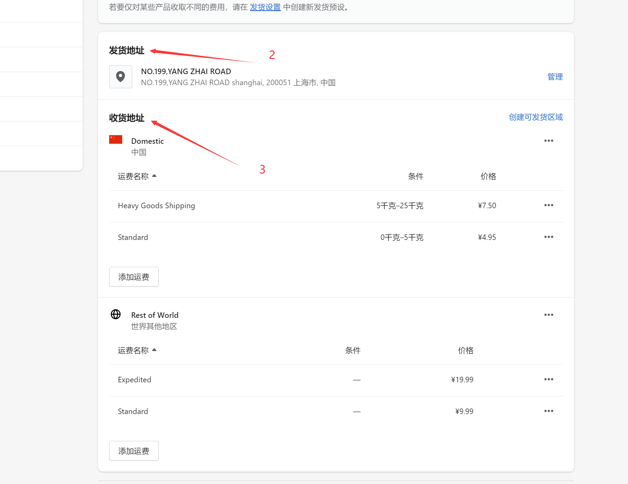Click the 中国 subtitle under Domestic

coord(139,152)
